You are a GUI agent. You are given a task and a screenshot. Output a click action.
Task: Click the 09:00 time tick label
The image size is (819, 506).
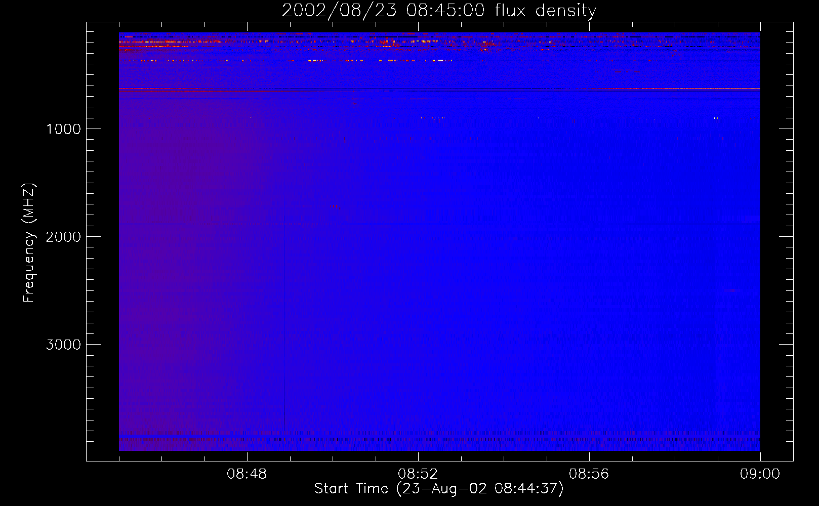pos(760,474)
